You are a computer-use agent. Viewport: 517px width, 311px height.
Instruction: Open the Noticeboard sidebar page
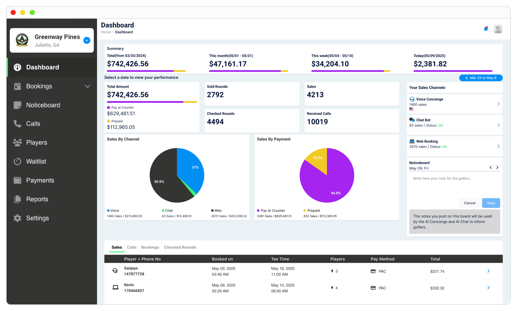(x=43, y=105)
